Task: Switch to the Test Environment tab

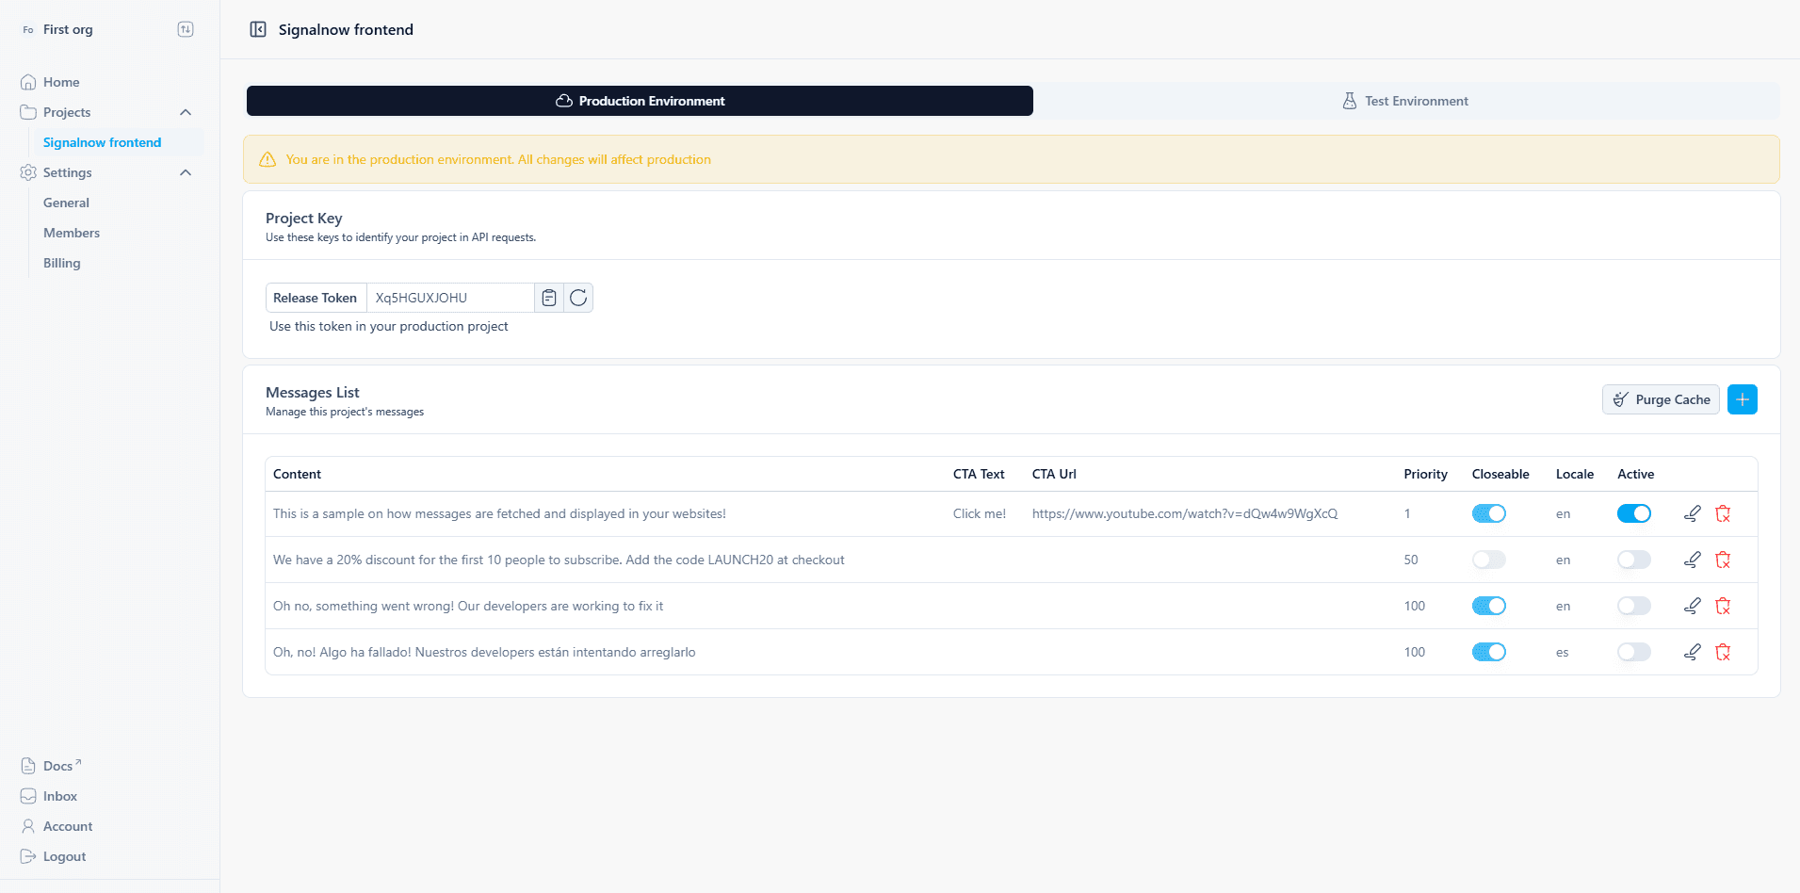Action: [x=1404, y=100]
